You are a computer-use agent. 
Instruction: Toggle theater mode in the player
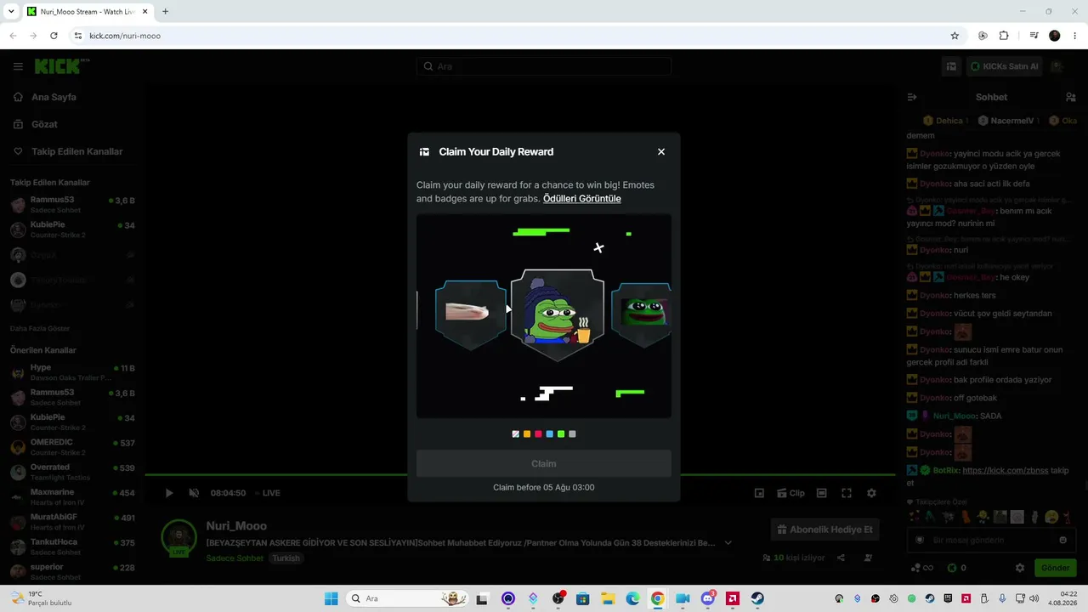pos(822,493)
